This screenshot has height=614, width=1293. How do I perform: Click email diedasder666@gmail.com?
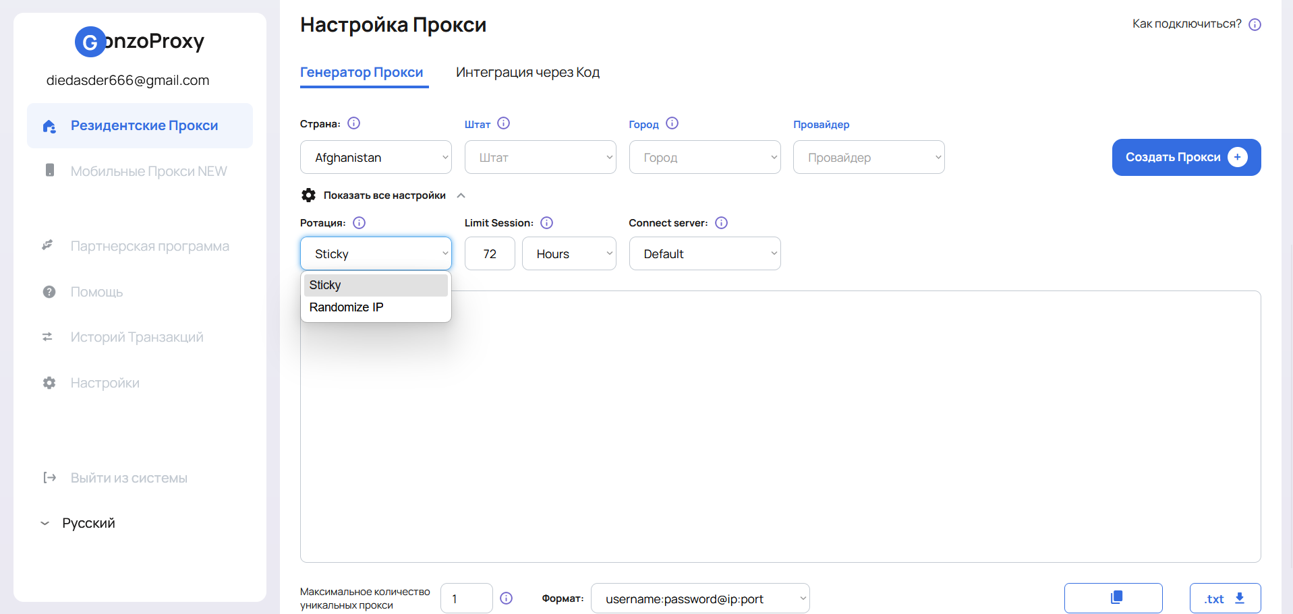click(127, 80)
